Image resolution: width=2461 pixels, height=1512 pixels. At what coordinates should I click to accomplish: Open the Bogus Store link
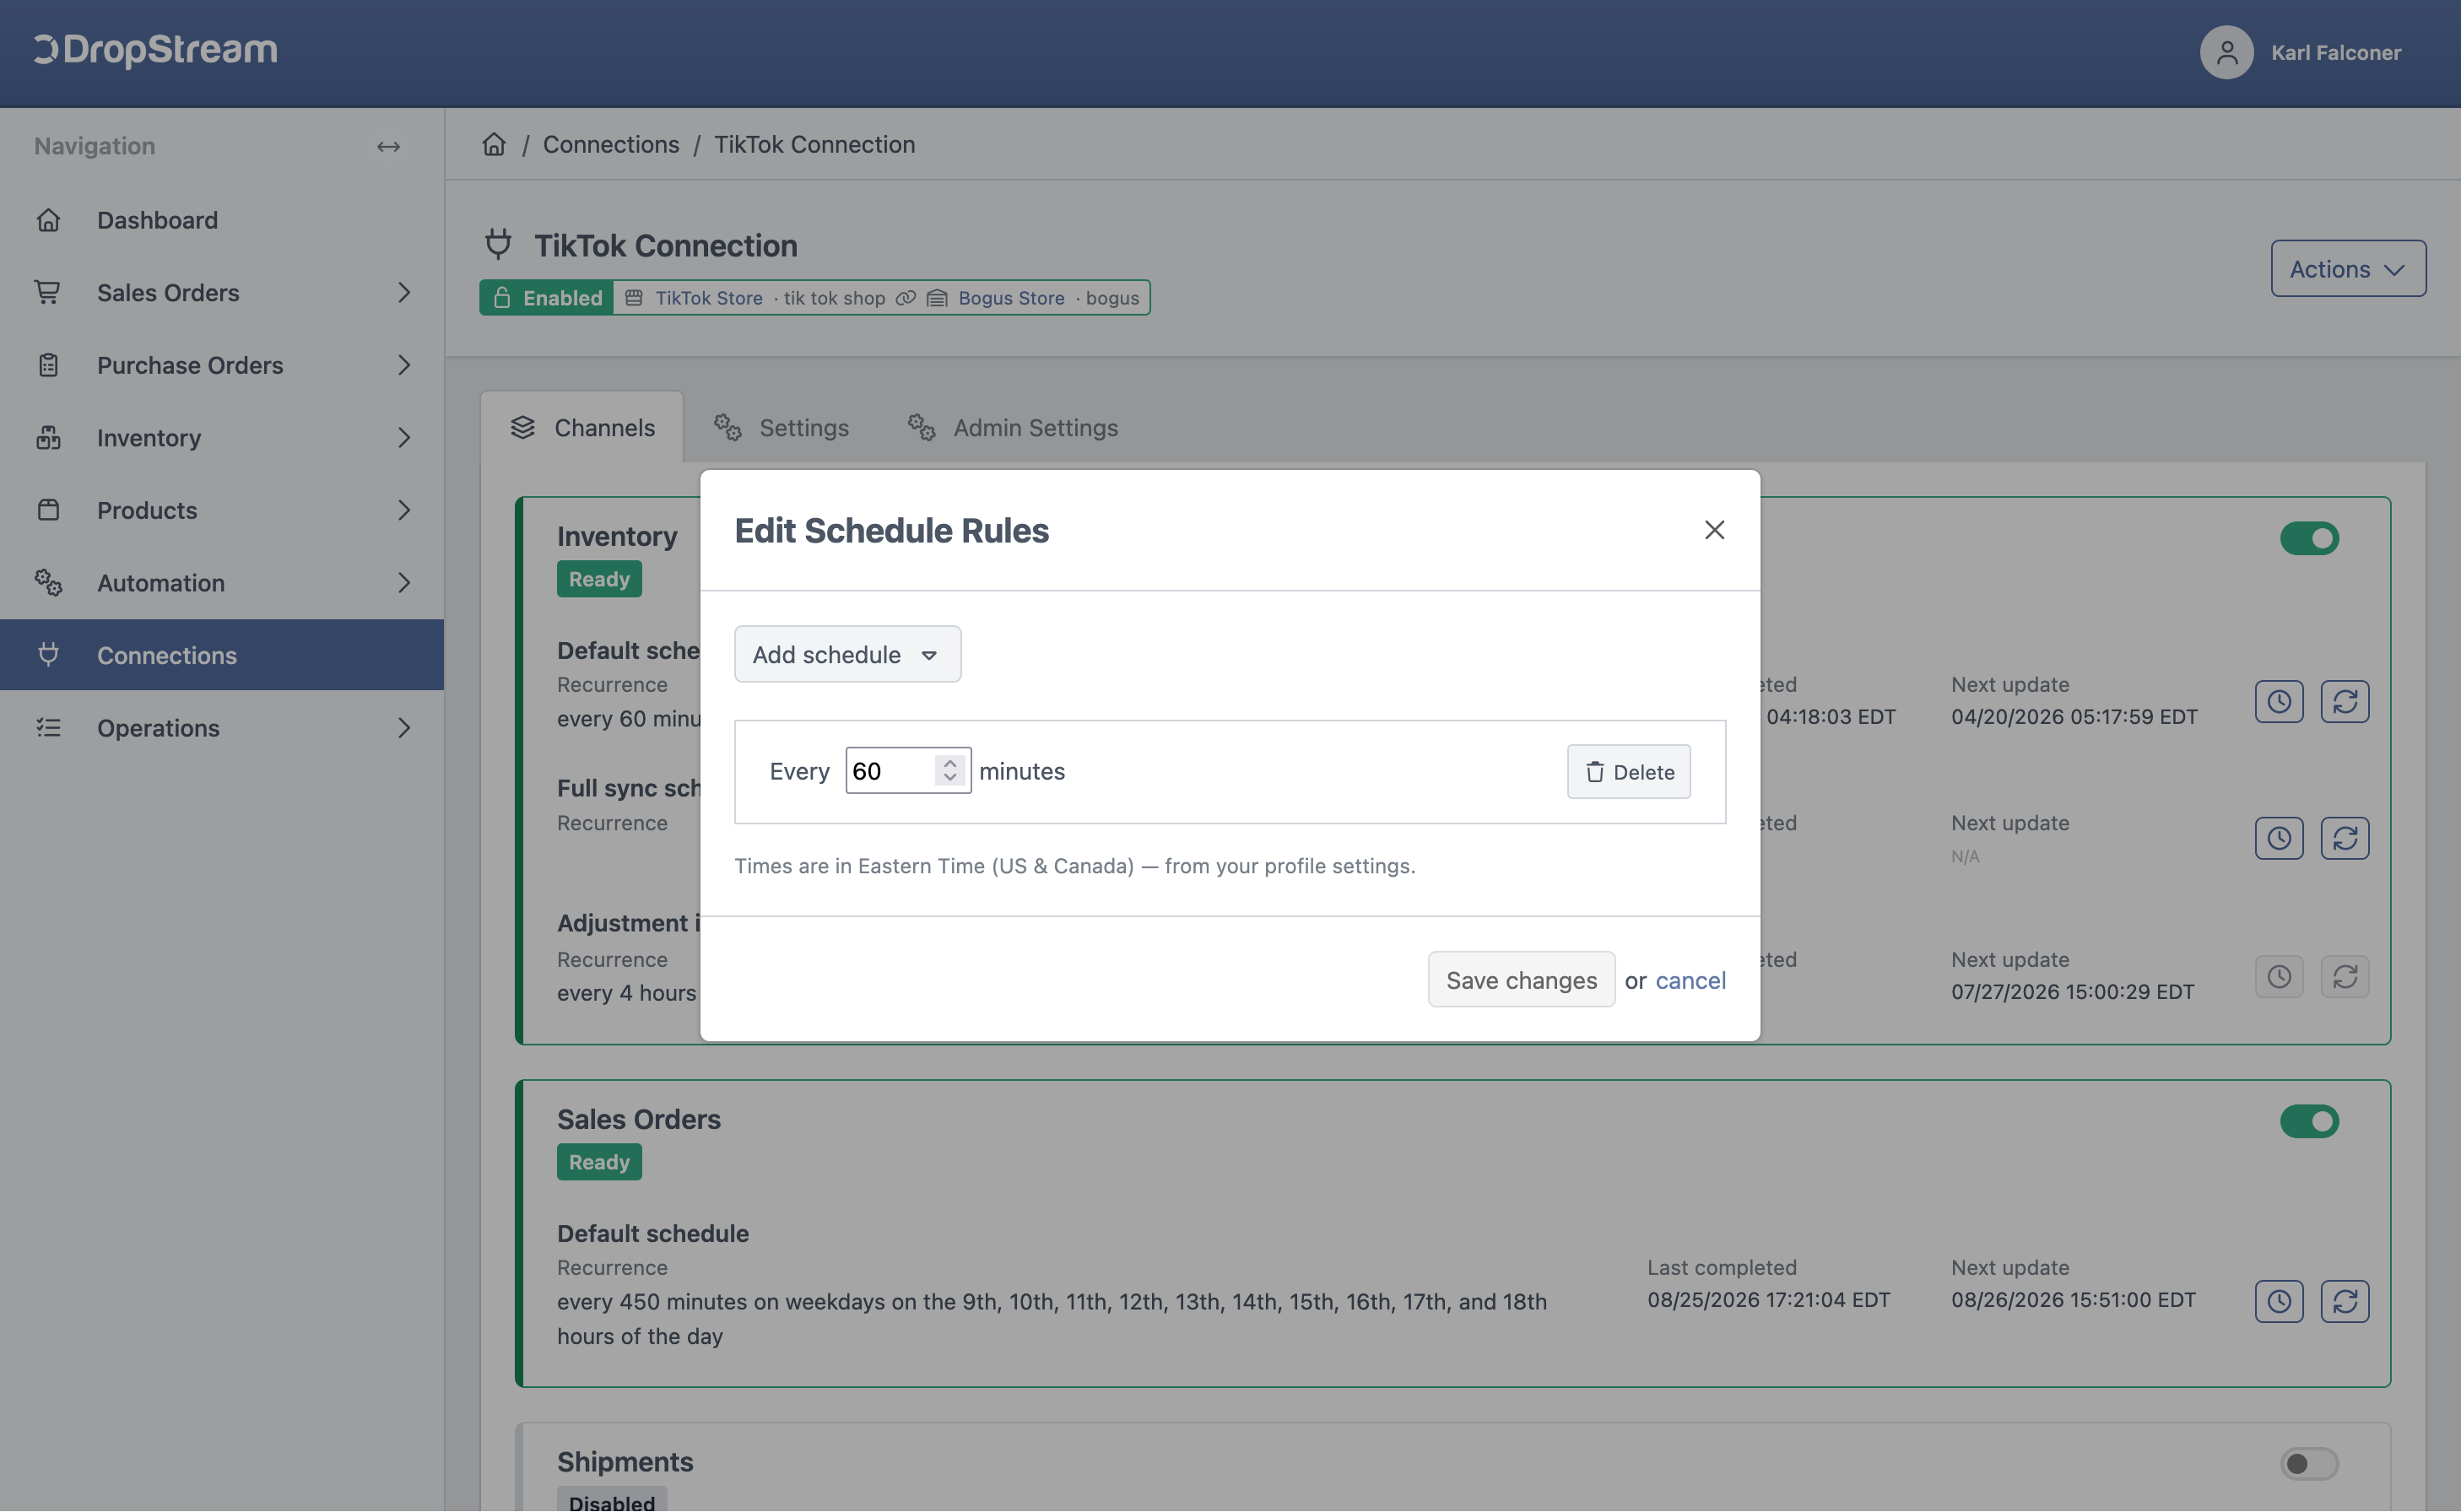1011,298
